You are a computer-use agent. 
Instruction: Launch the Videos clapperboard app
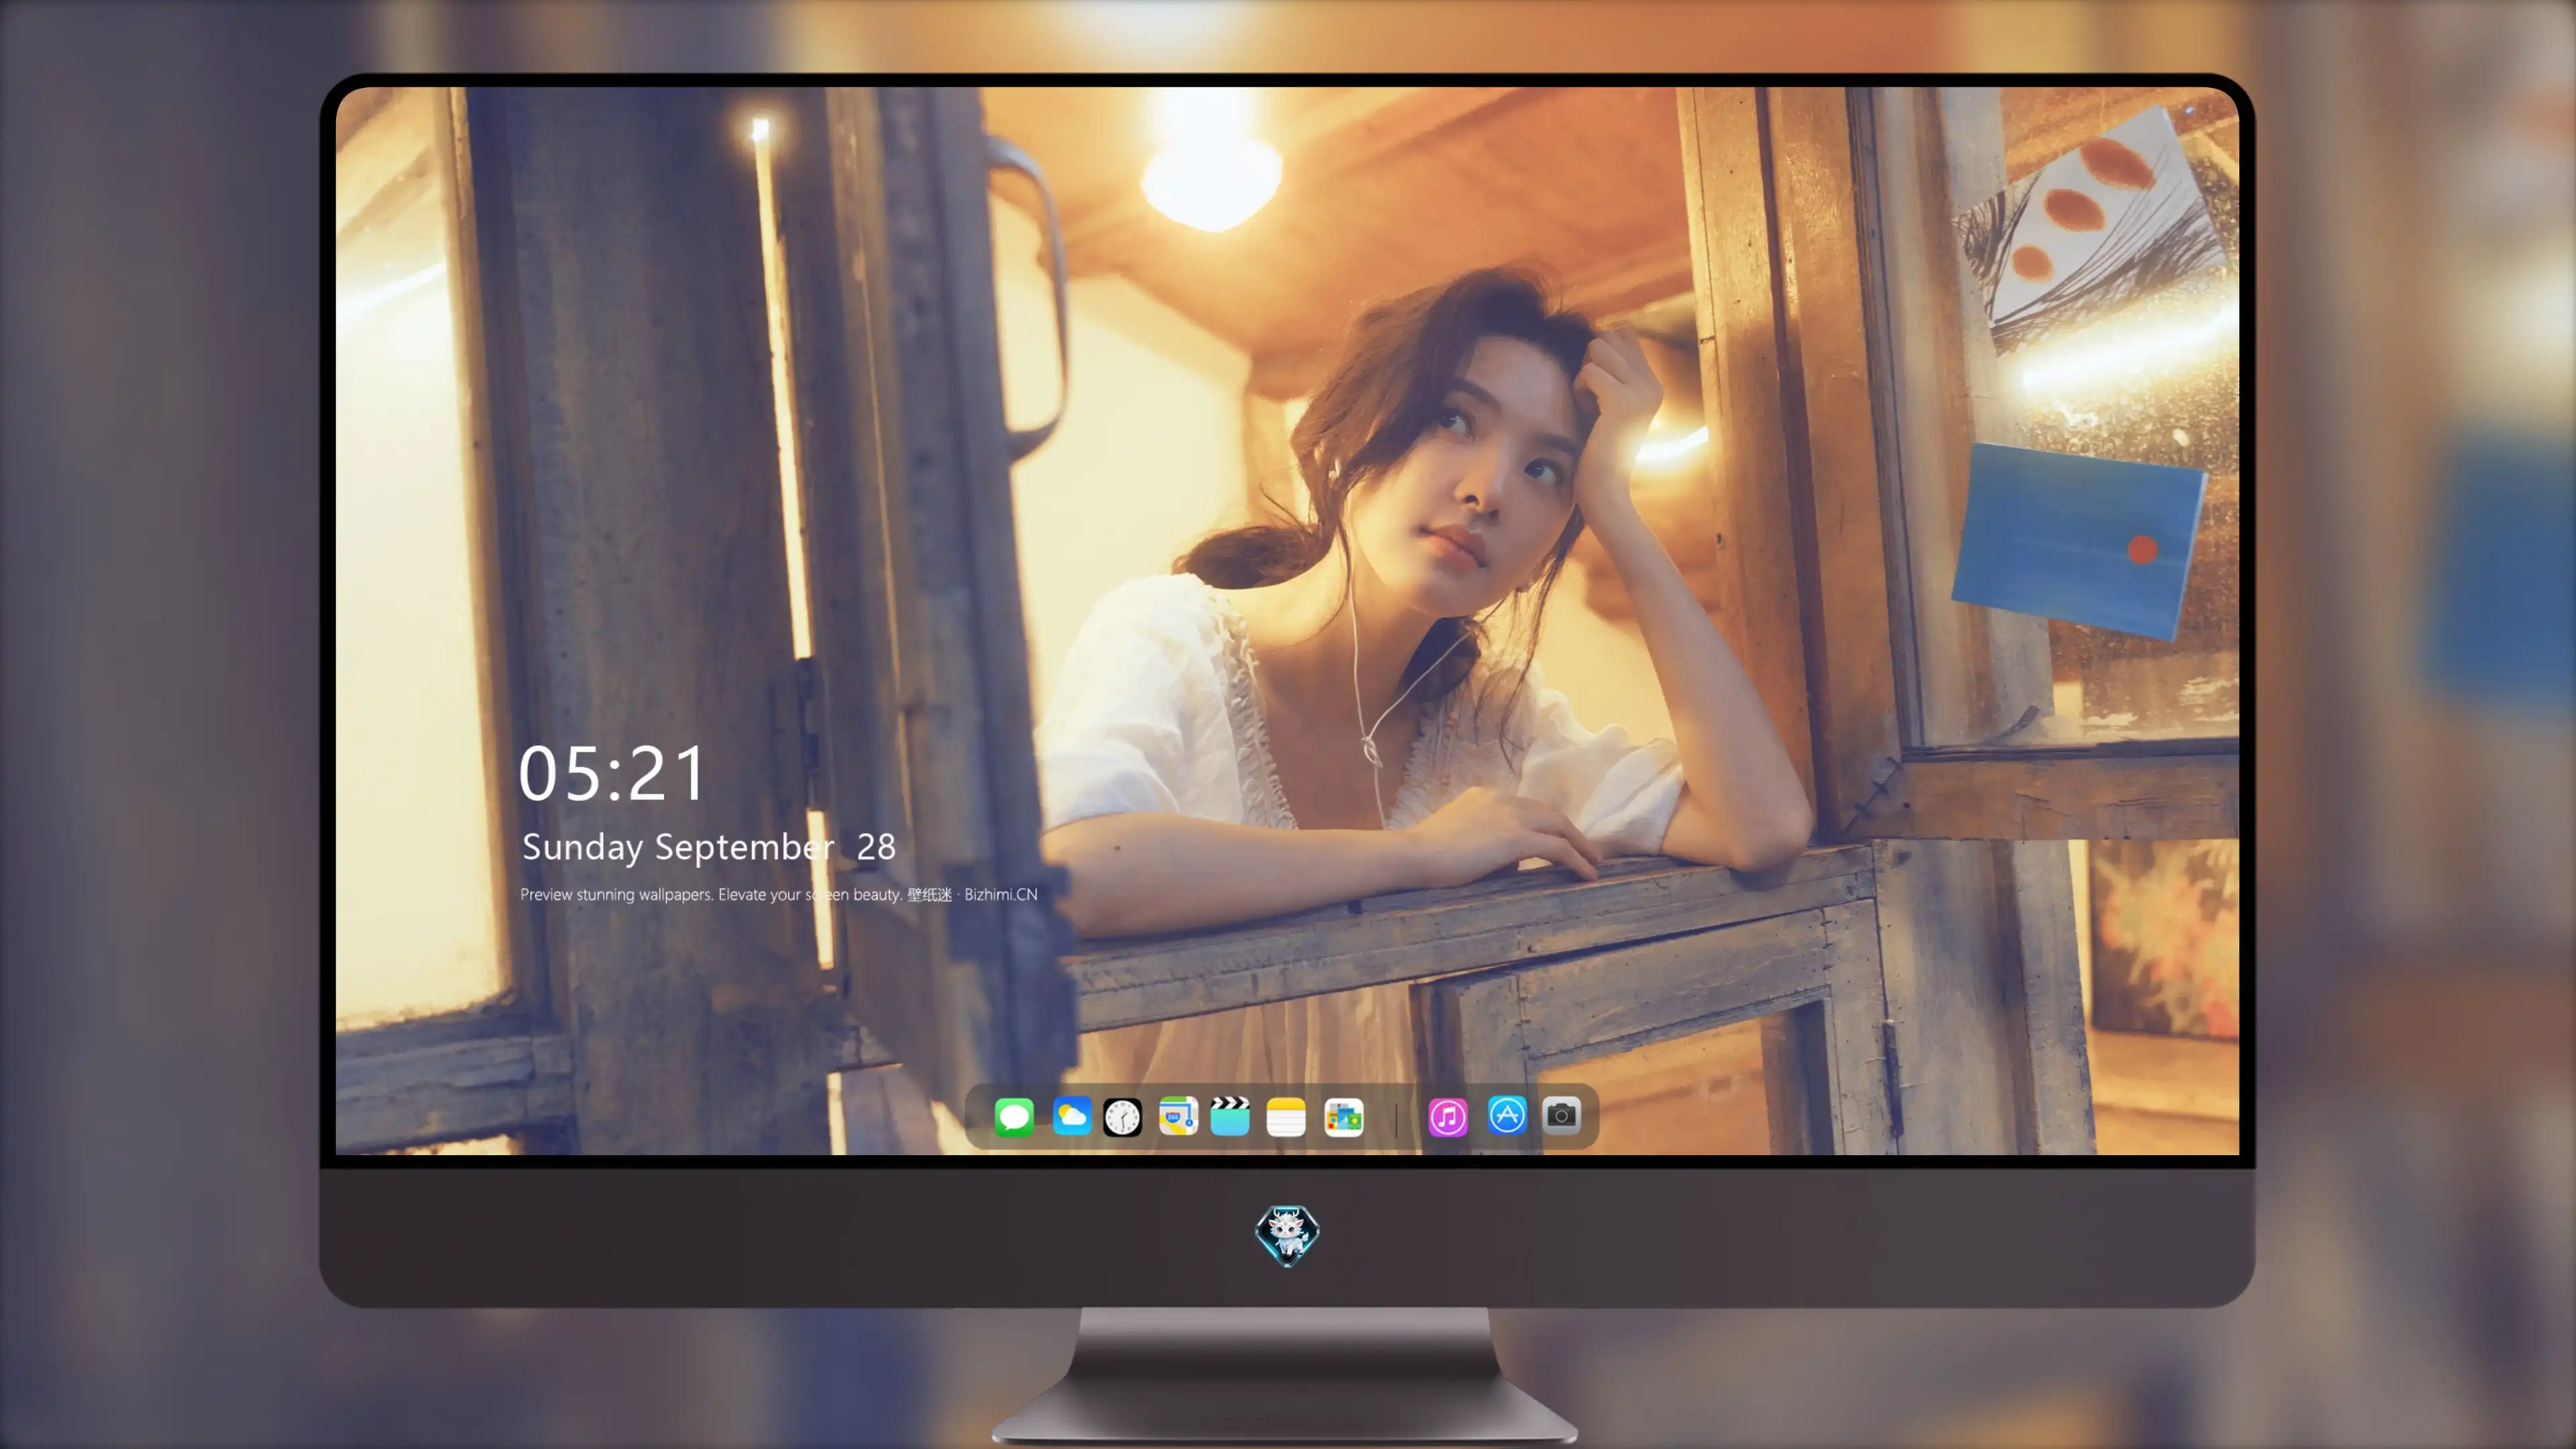(1230, 1117)
